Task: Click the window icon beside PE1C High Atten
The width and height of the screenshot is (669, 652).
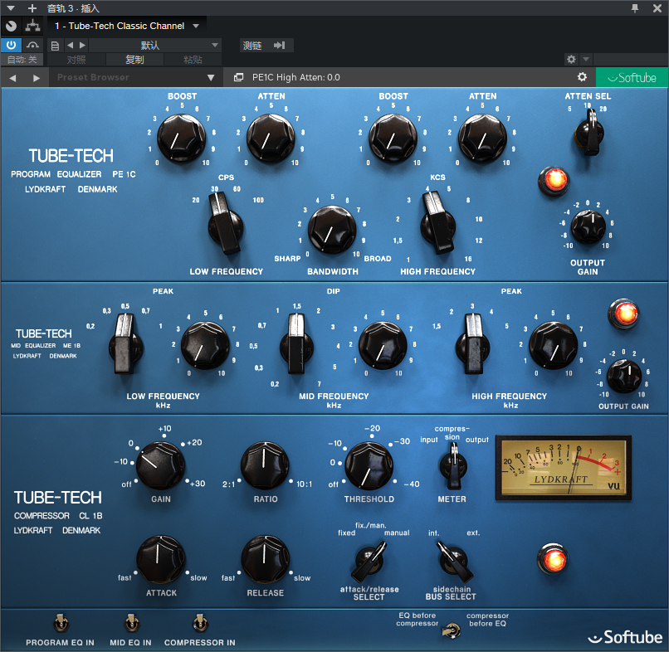Action: (238, 77)
